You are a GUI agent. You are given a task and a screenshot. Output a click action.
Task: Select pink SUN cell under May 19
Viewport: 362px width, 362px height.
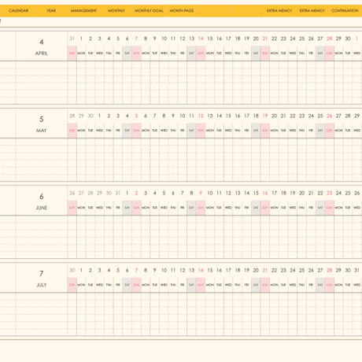265,131
